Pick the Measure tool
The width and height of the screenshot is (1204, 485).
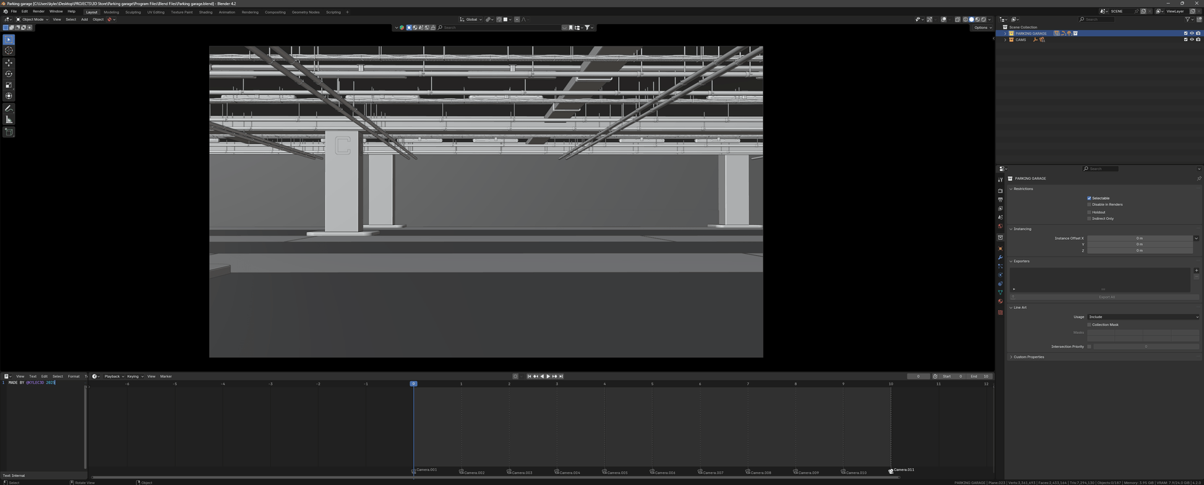point(9,120)
